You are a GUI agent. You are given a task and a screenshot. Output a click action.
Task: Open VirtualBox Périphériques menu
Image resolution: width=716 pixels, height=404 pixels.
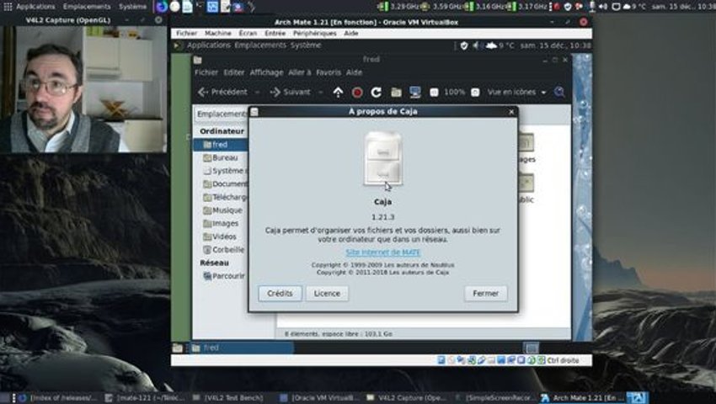315,34
